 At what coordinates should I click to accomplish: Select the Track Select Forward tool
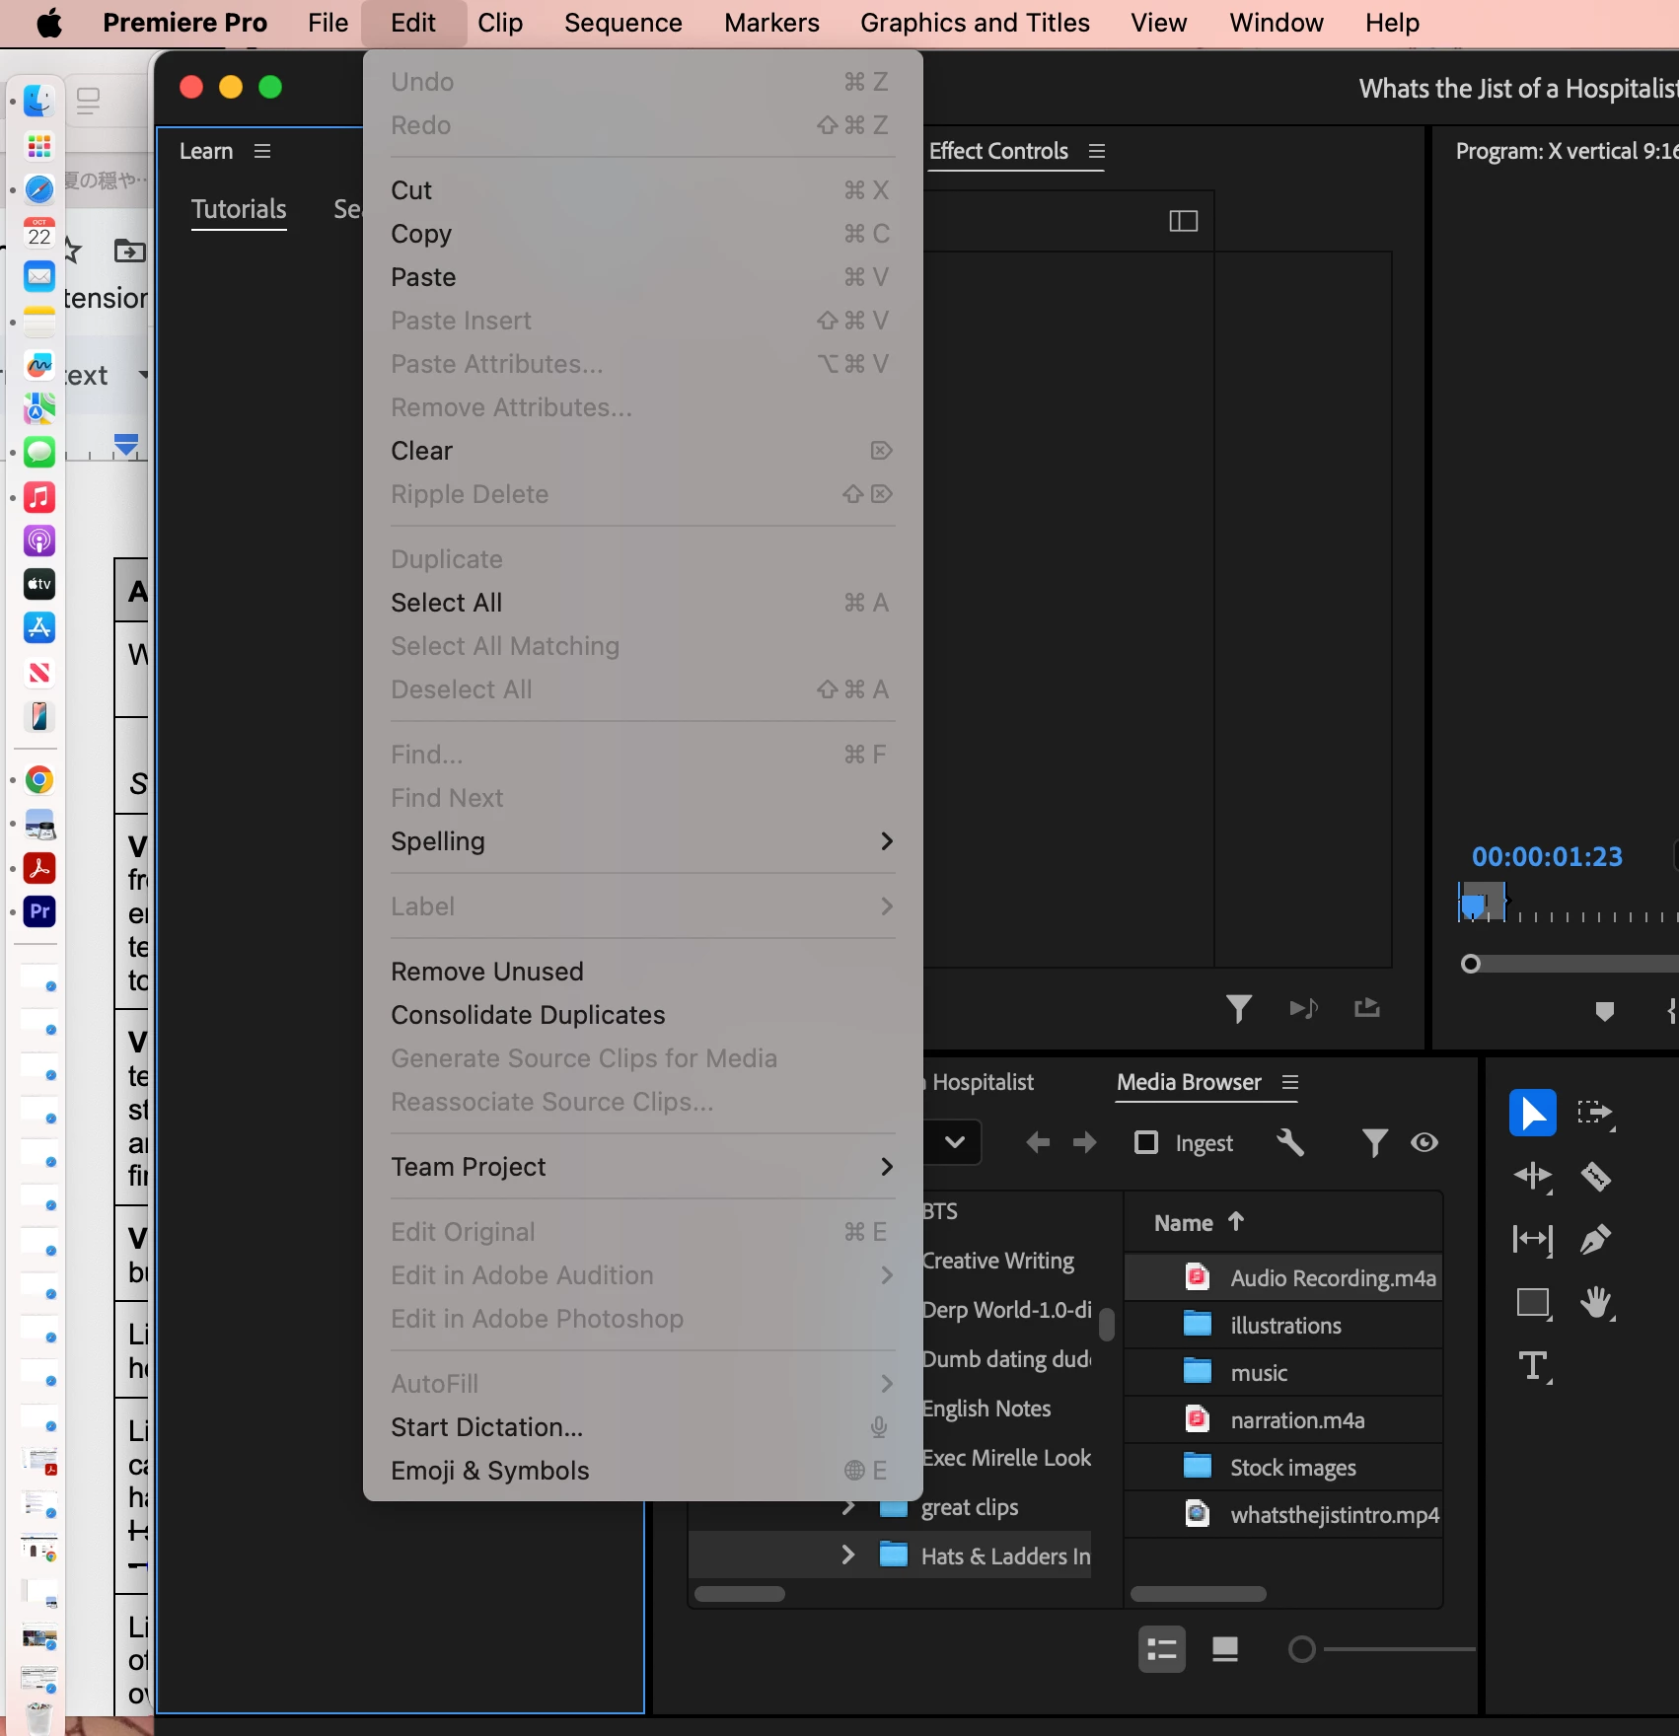[1595, 1114]
